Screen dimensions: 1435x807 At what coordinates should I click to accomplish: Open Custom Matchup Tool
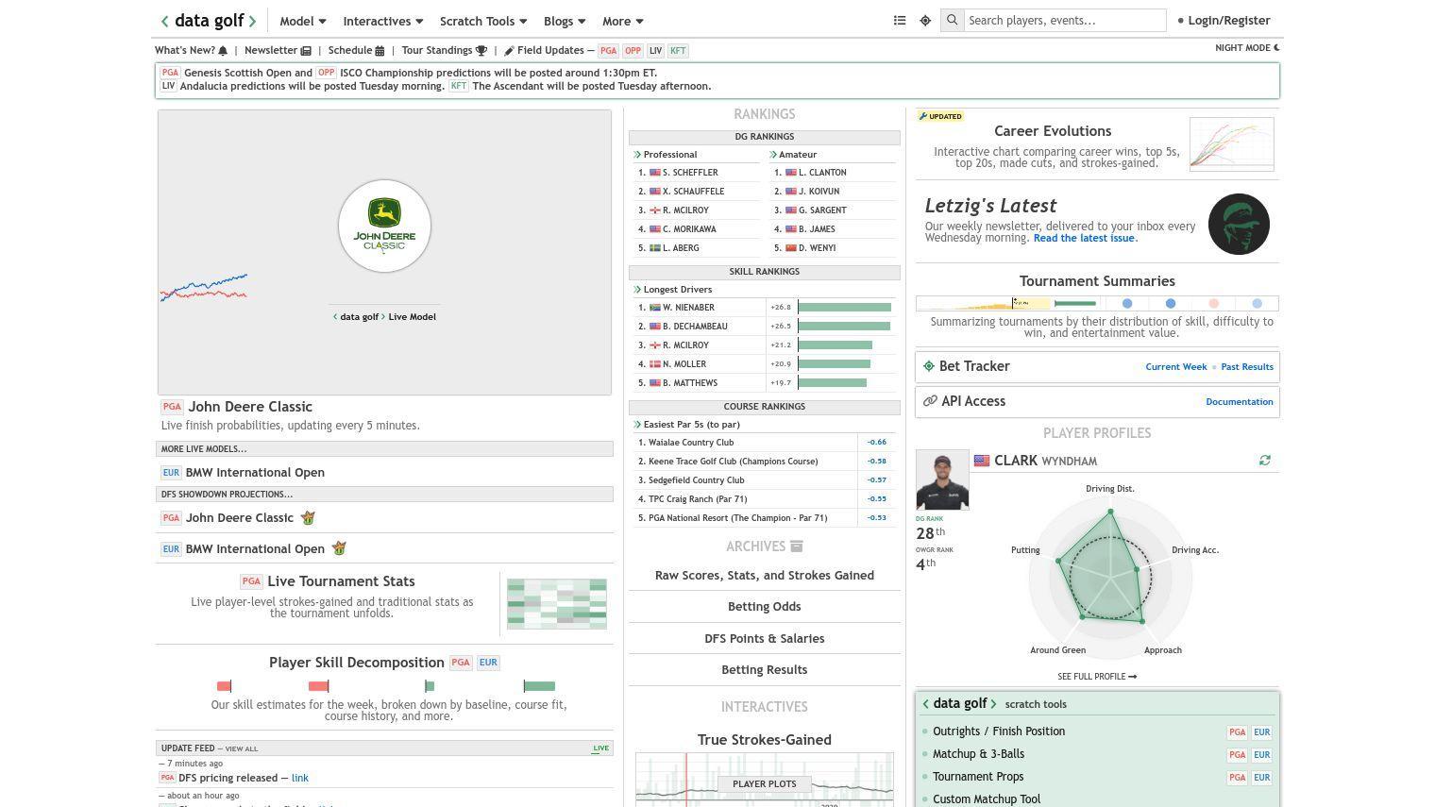987,799
